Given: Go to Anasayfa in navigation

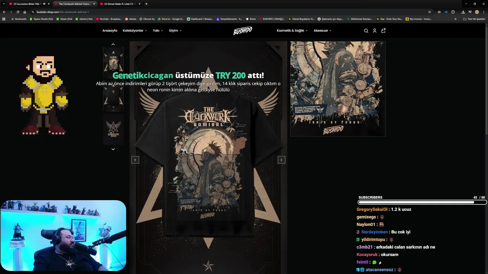Looking at the screenshot, I should (110, 30).
